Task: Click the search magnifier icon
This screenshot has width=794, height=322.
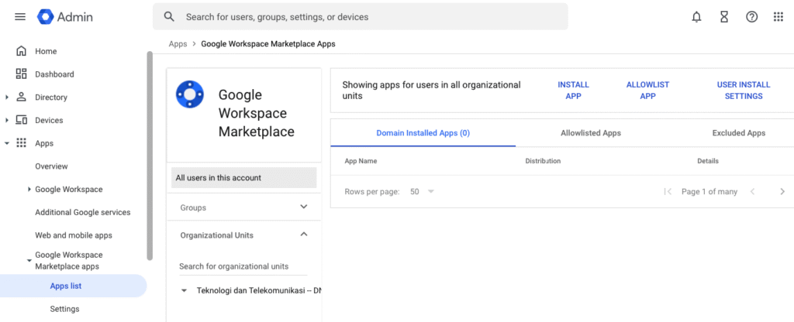Action: tap(169, 17)
